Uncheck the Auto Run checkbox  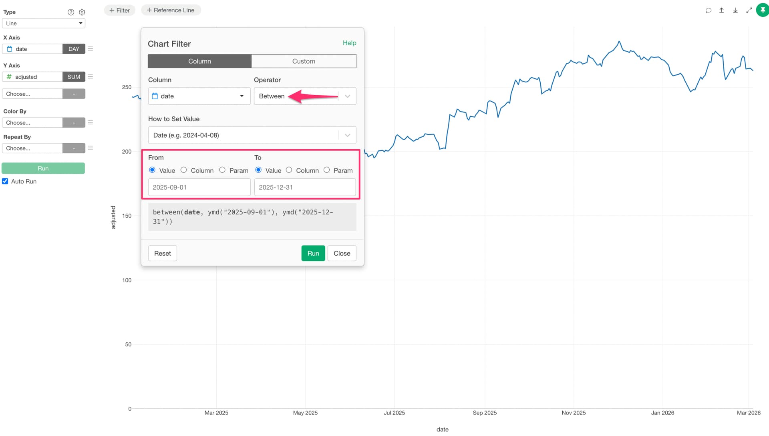(x=5, y=181)
